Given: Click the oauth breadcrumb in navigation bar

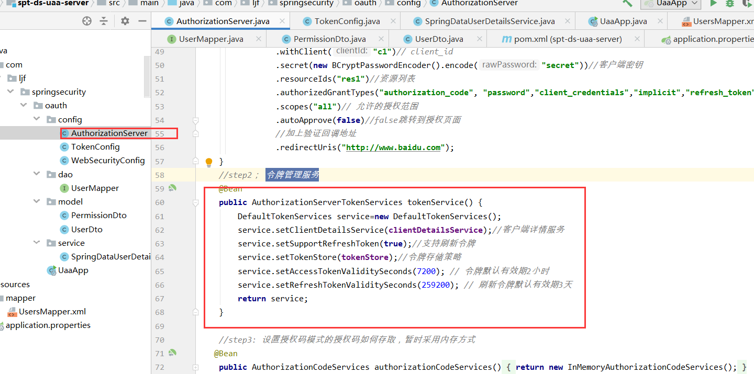Looking at the screenshot, I should coord(361,3).
